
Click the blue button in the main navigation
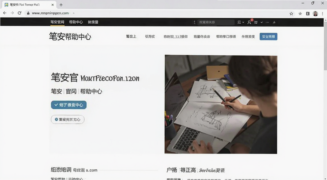click(x=269, y=36)
